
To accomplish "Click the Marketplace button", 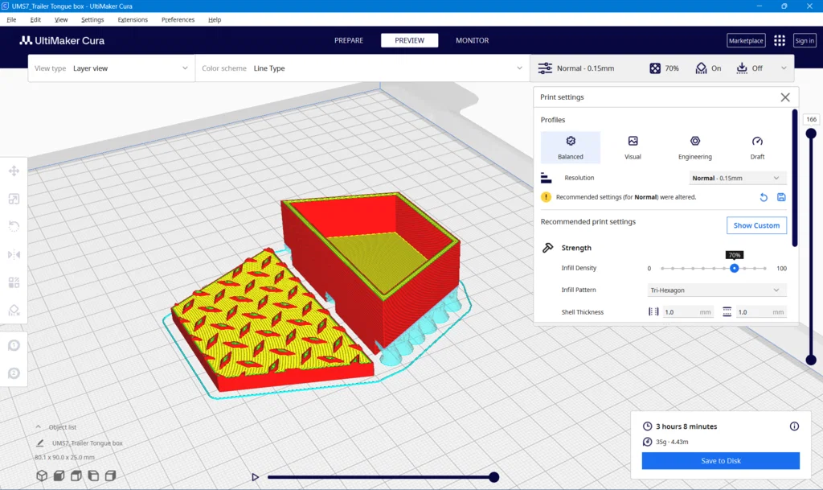I will tap(746, 40).
